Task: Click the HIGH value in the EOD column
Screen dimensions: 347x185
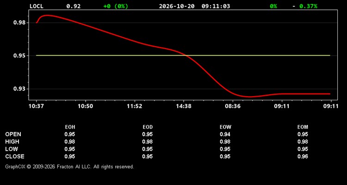Action: point(148,142)
